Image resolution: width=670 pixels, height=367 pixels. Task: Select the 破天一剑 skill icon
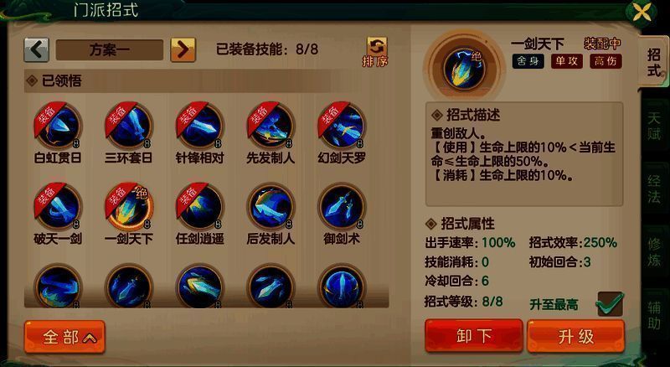coord(58,208)
